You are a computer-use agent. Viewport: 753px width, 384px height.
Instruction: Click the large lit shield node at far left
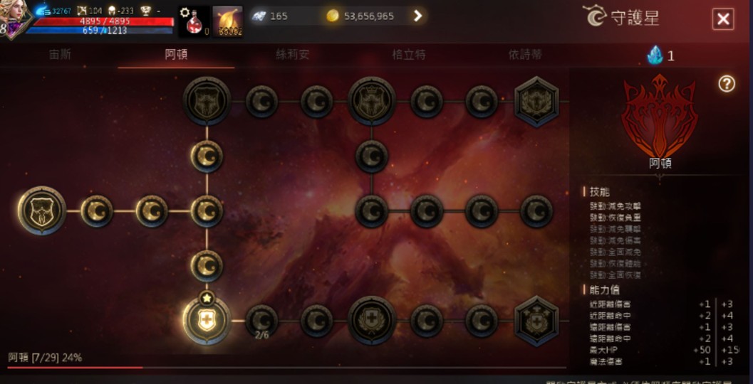pyautogui.click(x=42, y=210)
